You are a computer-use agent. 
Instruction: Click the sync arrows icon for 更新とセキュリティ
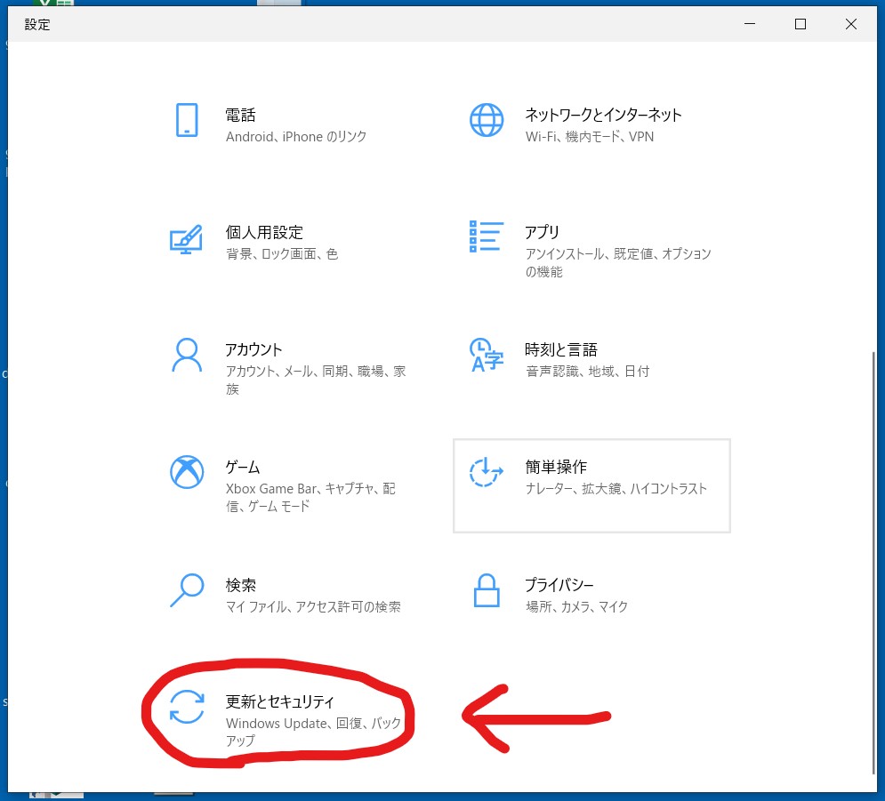187,707
